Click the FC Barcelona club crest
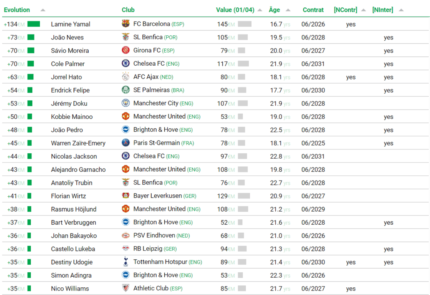The image size is (430, 295). [126, 24]
